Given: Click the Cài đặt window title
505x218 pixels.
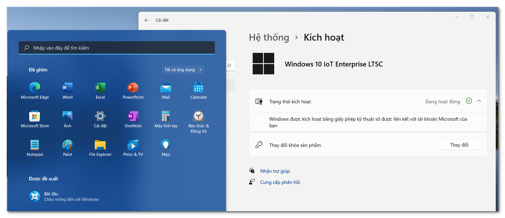Looking at the screenshot, I should pyautogui.click(x=162, y=20).
